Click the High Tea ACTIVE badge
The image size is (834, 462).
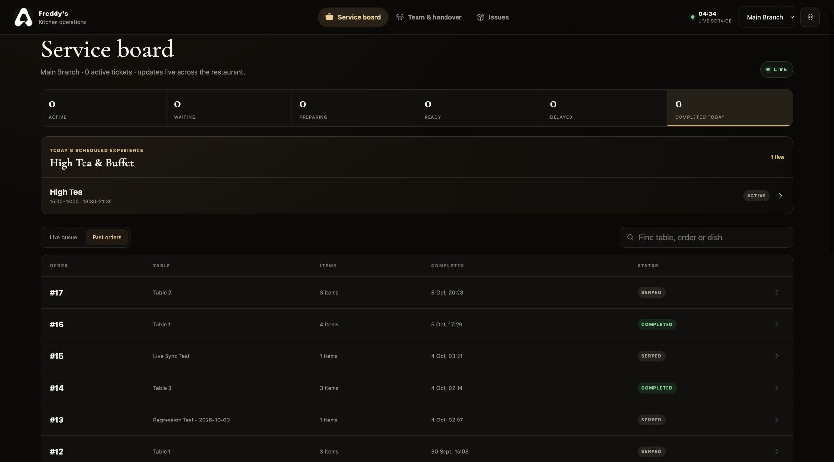coord(756,196)
